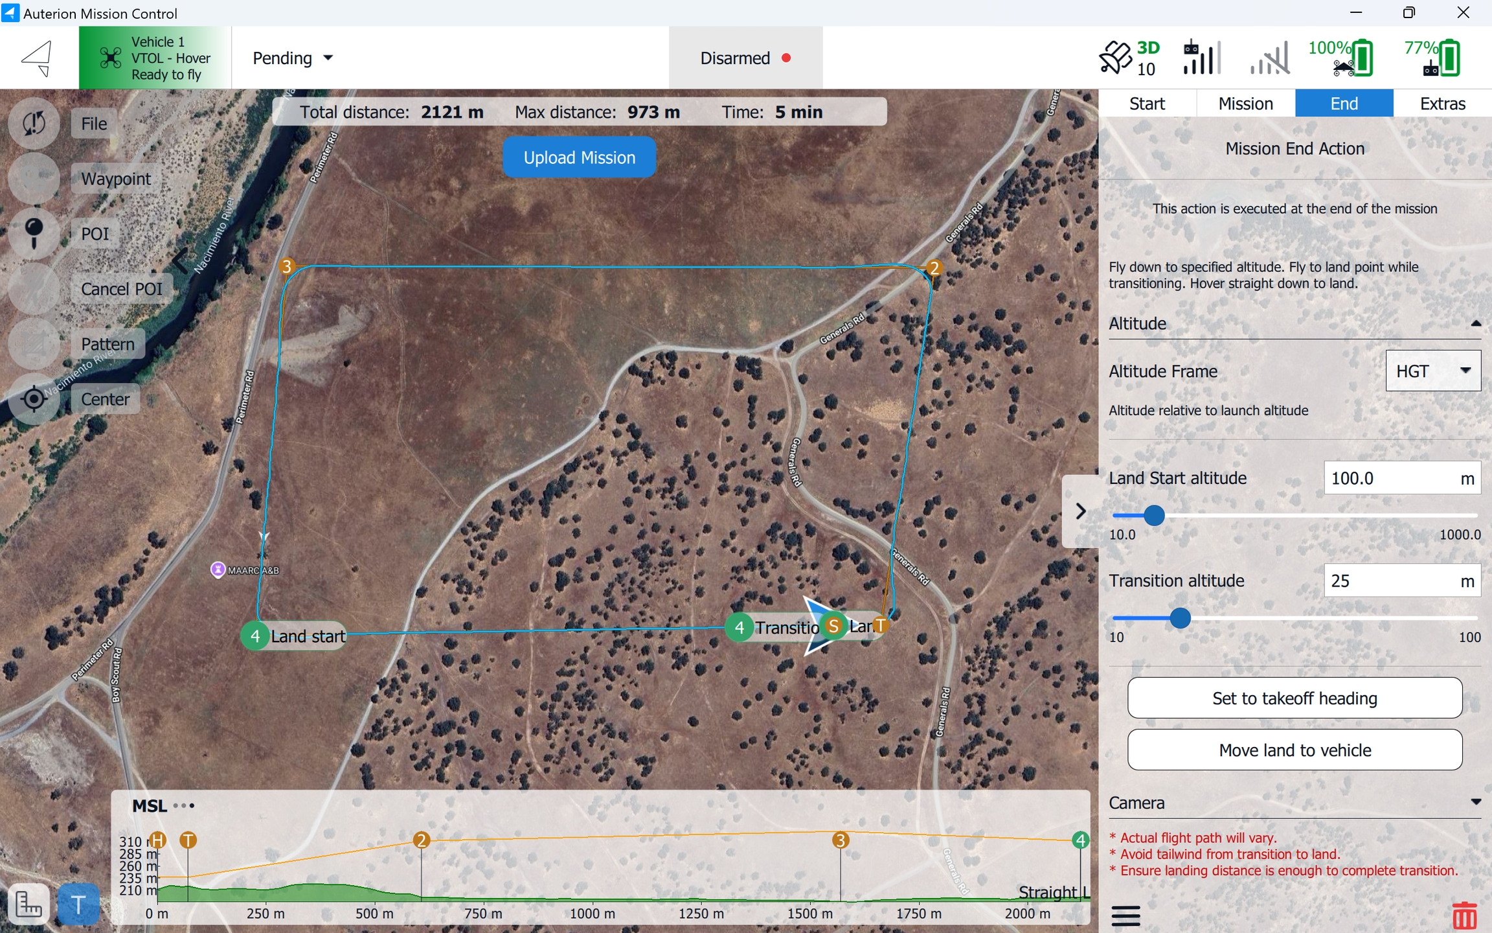Click the File tool icon
This screenshot has height=933, width=1492.
pyautogui.click(x=34, y=123)
